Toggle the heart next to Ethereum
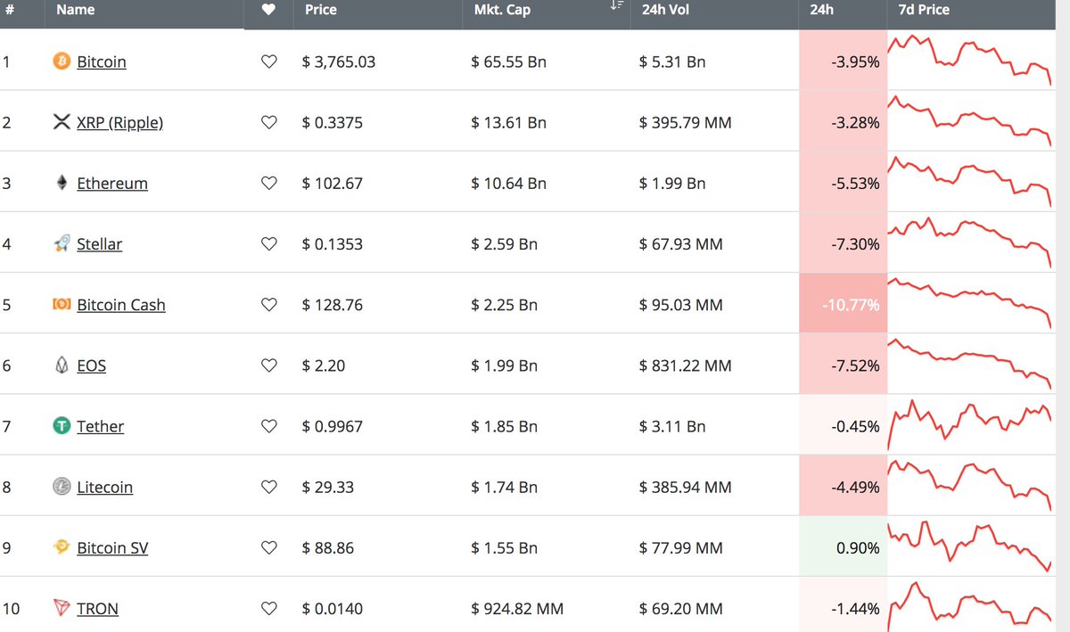Screen dimensions: 1070x632 [x=268, y=183]
